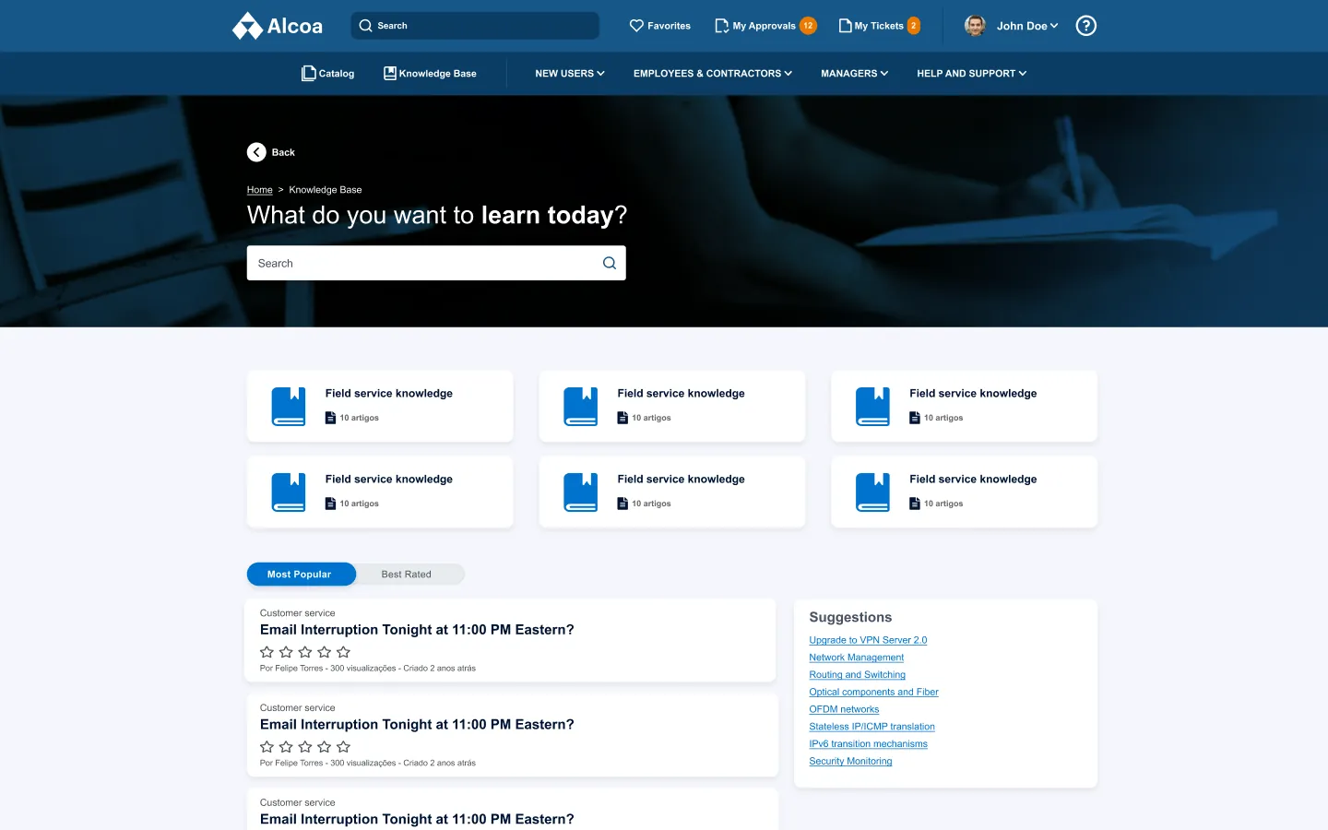Open the Network Management suggestion

857,658
